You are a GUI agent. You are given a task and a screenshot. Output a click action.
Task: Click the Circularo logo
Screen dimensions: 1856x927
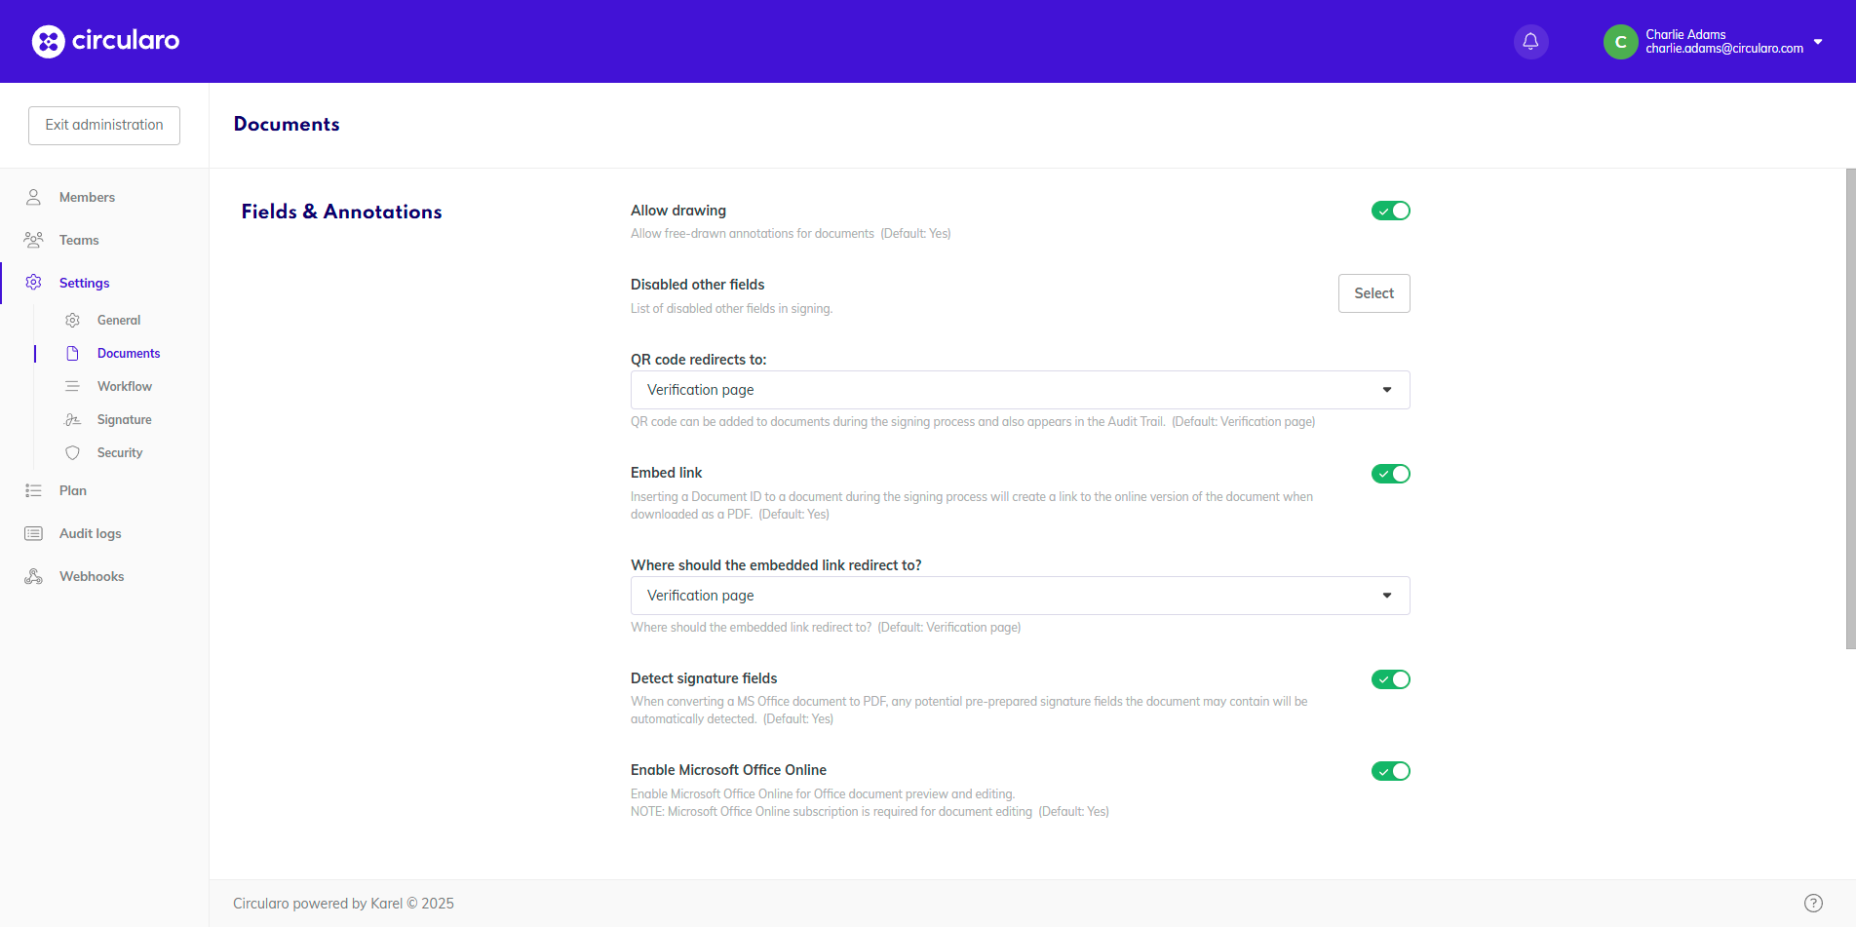tap(105, 41)
